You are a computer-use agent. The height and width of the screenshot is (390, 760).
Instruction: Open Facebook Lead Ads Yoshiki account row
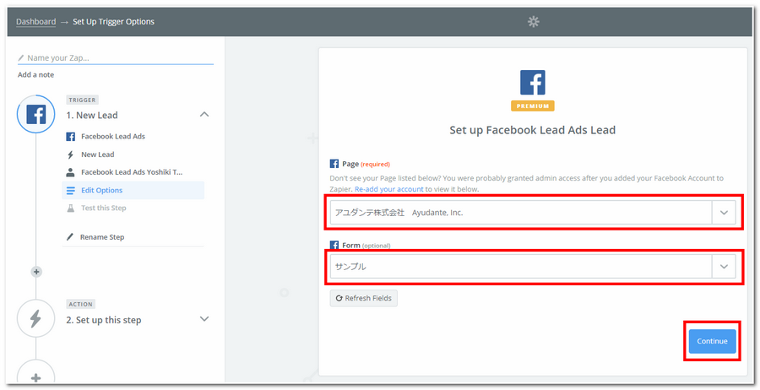(x=133, y=172)
